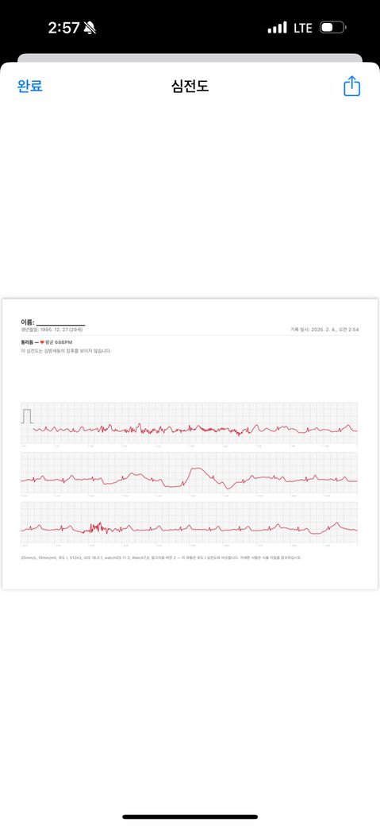
Task: Tap the silent mode bell icon
Action: pos(90,28)
